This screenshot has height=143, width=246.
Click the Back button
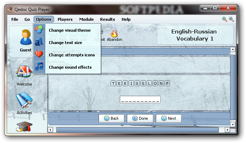pyautogui.click(x=111, y=118)
